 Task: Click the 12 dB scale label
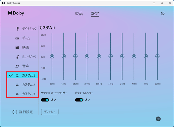click(43, 35)
